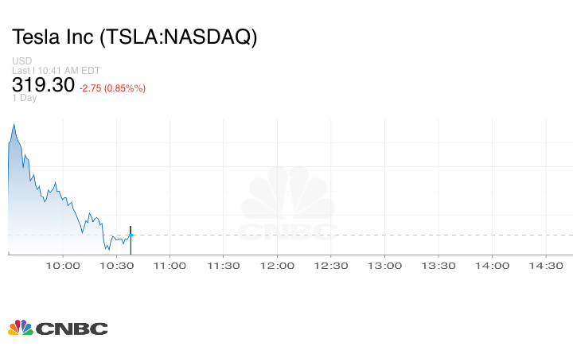Image resolution: width=573 pixels, height=358 pixels.
Task: Select the 1 Day range label
Action: 24,99
